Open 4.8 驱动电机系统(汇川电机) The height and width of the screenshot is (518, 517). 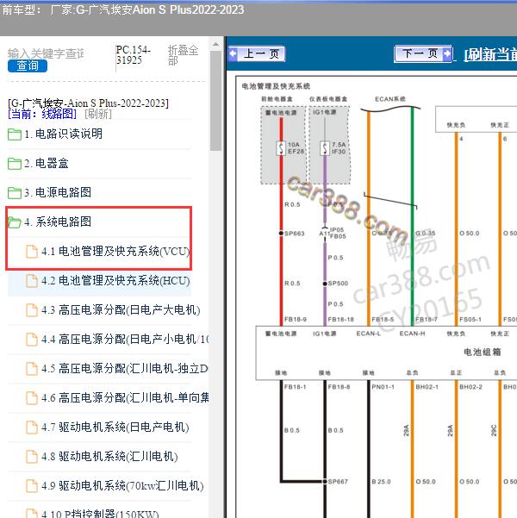coord(109,457)
